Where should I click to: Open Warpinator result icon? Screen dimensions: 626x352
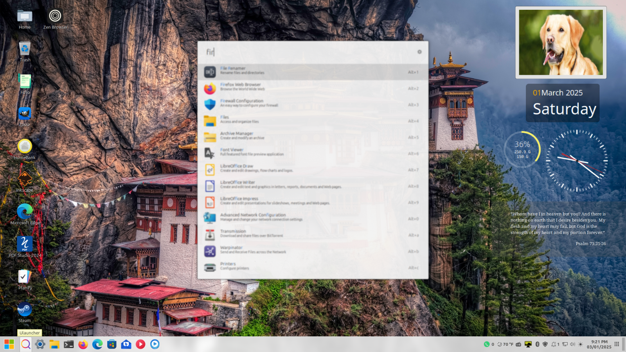pyautogui.click(x=210, y=251)
